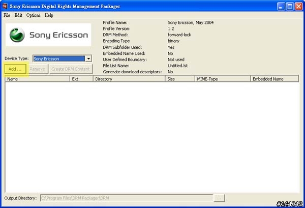Sort by the Directory column header
The image size is (305, 208).
(x=129, y=79)
